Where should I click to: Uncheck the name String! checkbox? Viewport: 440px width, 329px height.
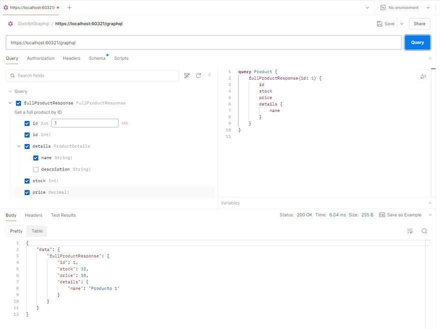click(x=35, y=158)
